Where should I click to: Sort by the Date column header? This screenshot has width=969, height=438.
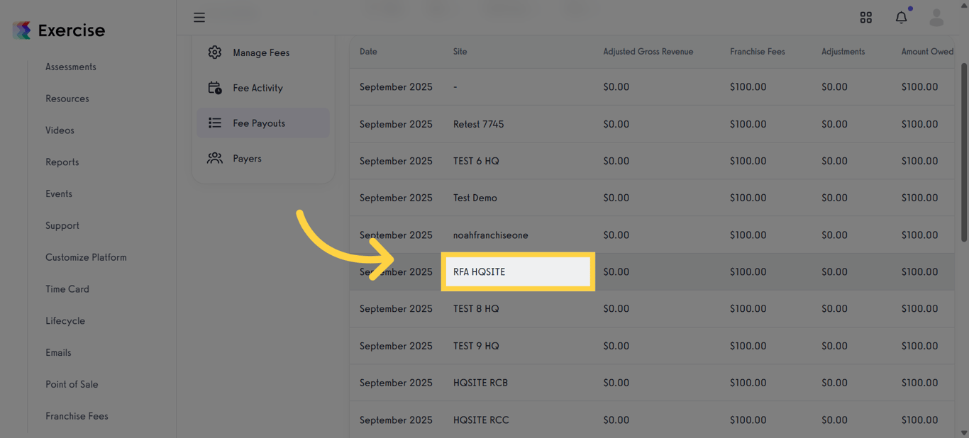[367, 51]
